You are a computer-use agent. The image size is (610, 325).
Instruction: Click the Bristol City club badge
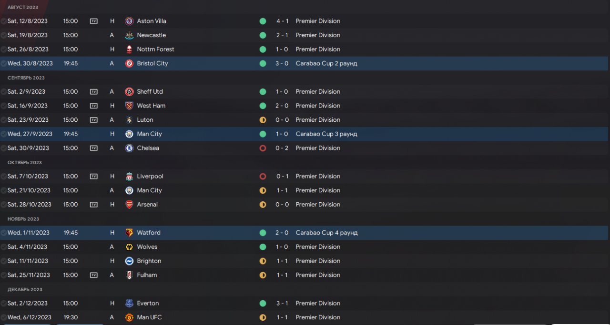tap(129, 63)
